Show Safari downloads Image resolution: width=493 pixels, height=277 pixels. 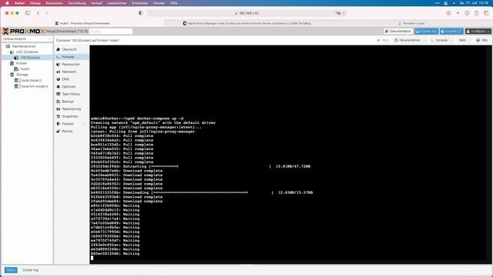point(448,13)
